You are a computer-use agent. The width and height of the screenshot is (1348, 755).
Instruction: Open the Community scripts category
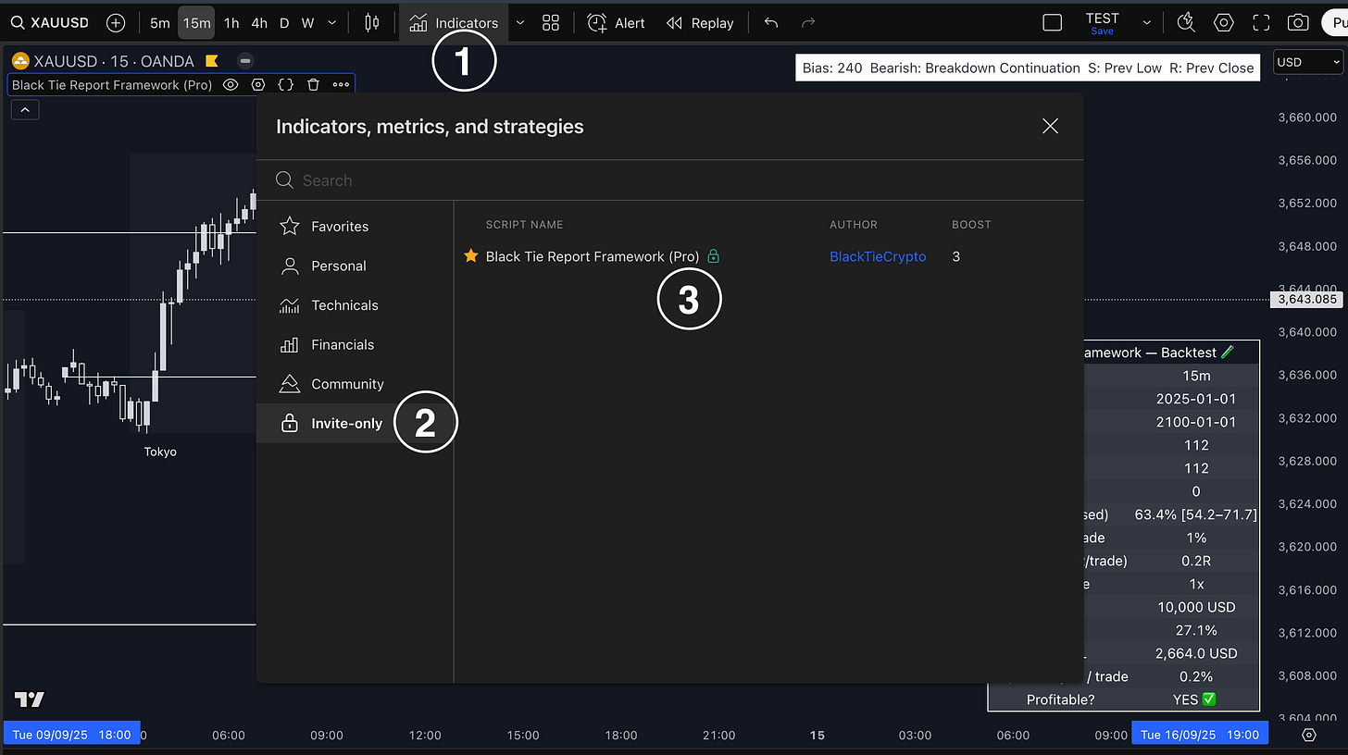[355, 384]
